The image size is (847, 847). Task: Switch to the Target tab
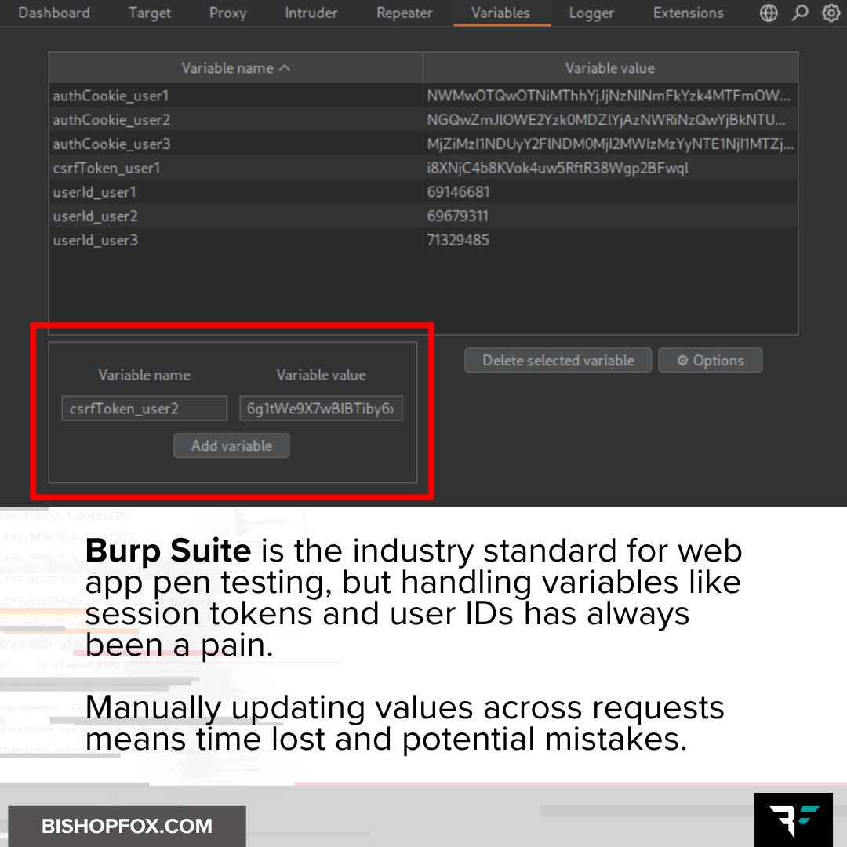[x=150, y=13]
